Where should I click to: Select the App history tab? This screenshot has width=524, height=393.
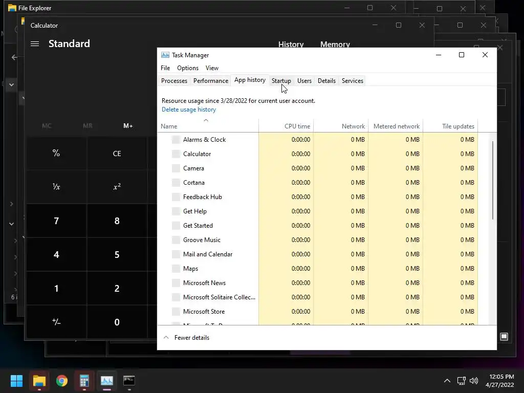tap(250, 80)
